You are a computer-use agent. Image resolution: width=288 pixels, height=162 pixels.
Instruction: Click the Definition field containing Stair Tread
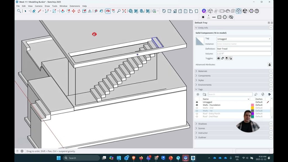point(244,49)
